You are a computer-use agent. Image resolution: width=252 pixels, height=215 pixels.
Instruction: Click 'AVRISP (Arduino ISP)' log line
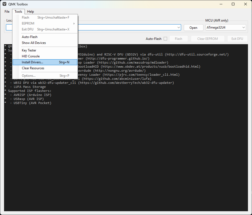[32, 95]
